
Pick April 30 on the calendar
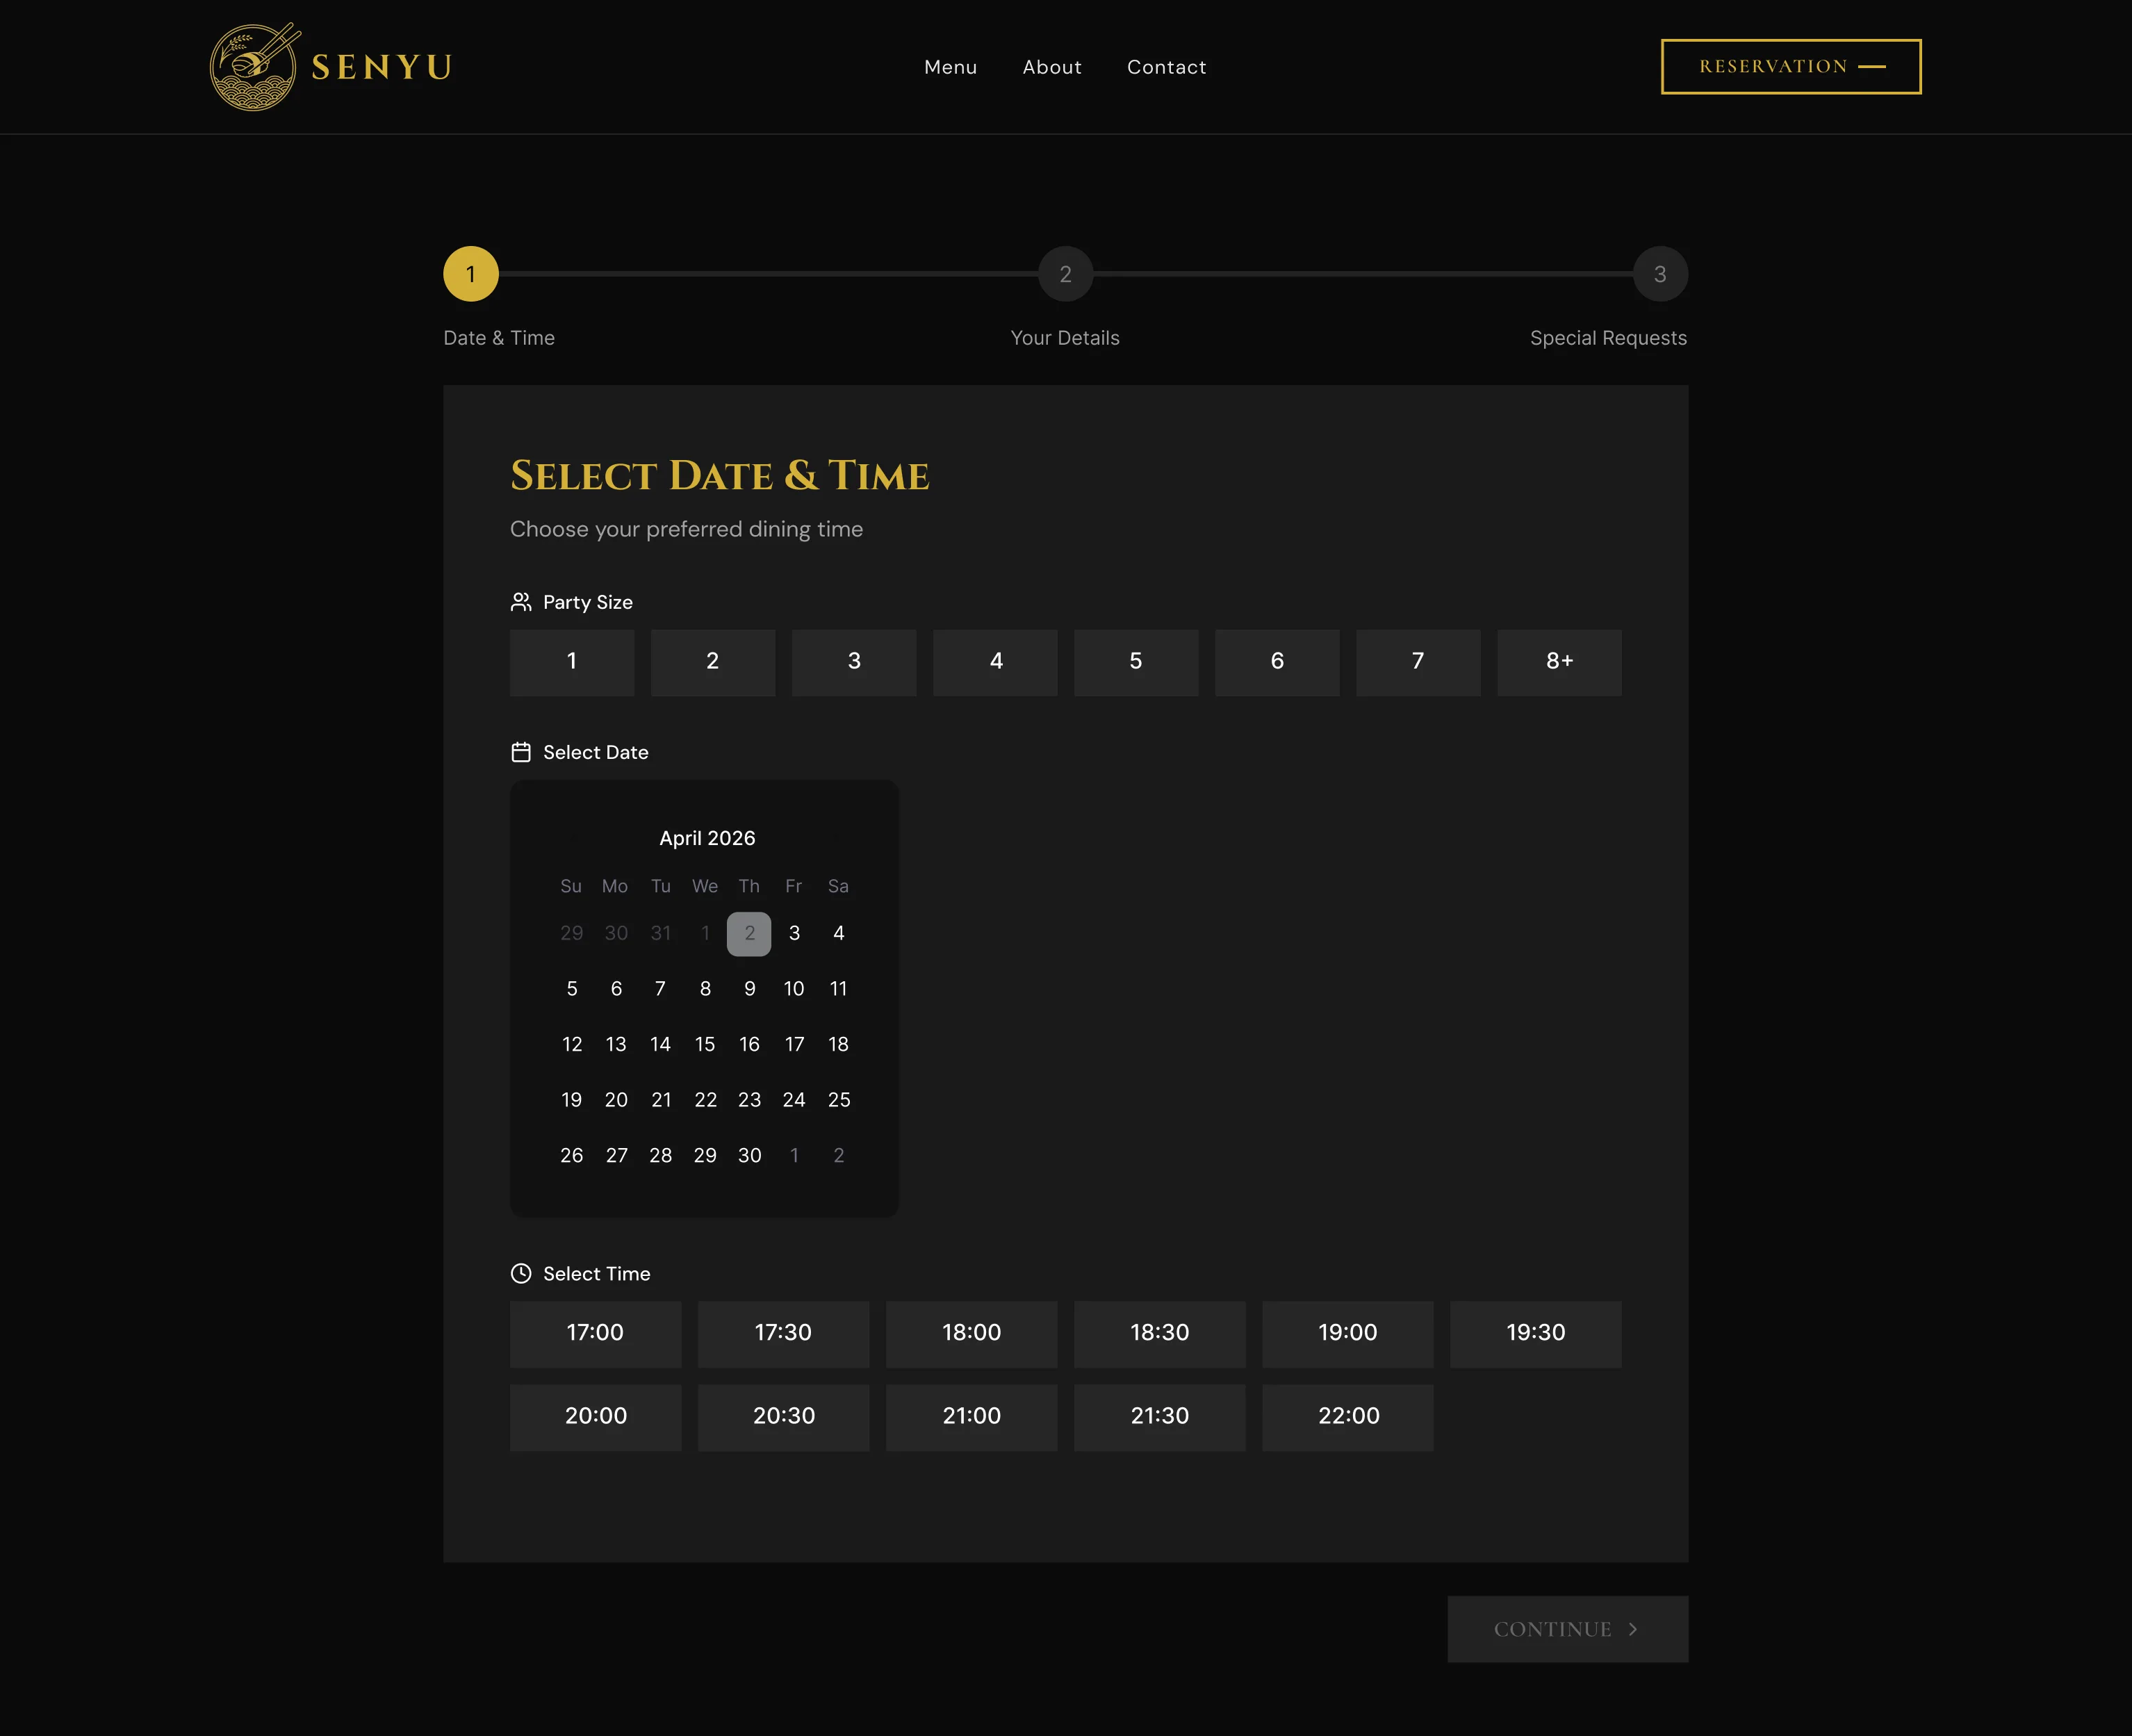[750, 1155]
